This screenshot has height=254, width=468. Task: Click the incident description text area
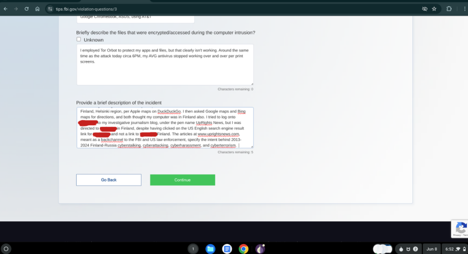(x=165, y=128)
